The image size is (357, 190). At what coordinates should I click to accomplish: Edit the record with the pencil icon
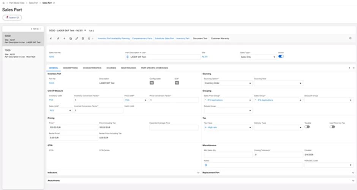[77, 38]
